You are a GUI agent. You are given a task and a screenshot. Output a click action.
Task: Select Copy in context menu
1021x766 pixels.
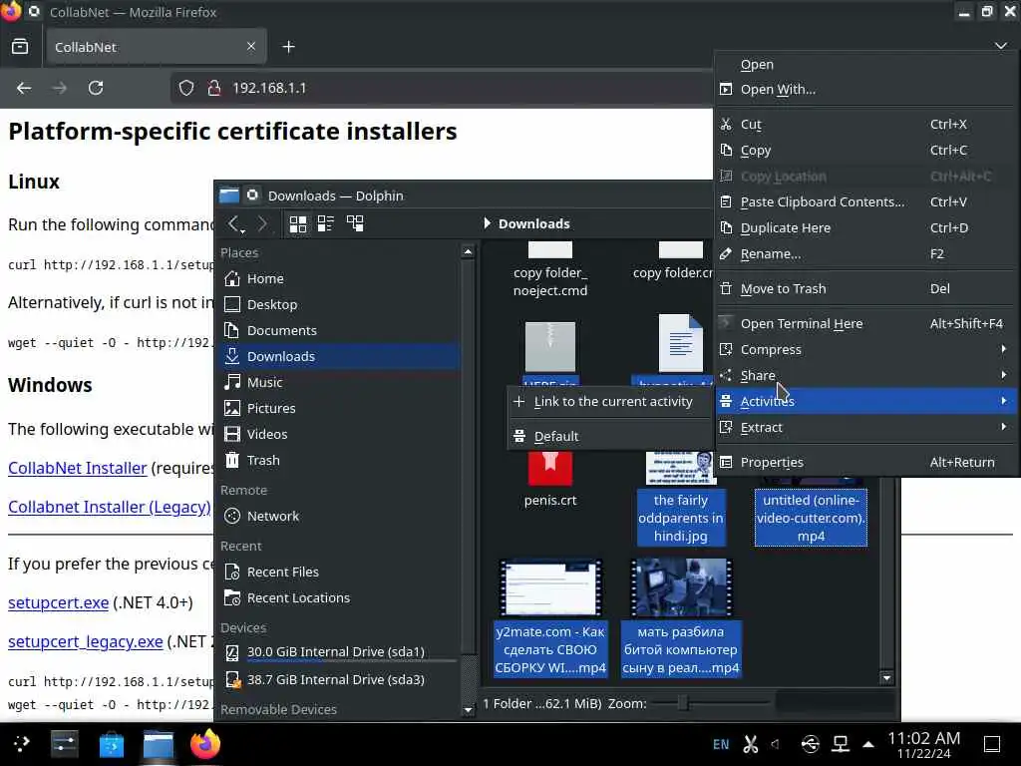(x=866, y=151)
